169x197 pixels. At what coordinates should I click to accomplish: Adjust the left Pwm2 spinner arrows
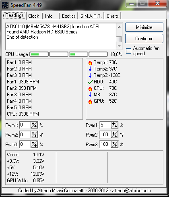point(34,135)
